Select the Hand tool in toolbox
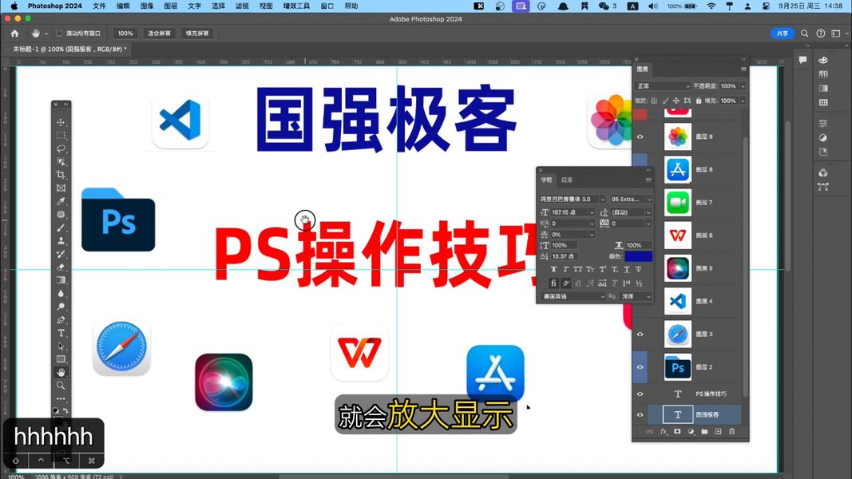The height and width of the screenshot is (479, 852). (61, 372)
